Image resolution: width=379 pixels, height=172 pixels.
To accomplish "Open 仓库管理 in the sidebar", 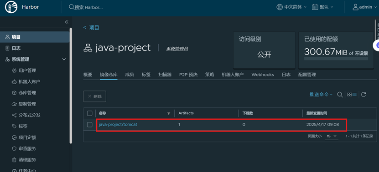I will coord(27,93).
